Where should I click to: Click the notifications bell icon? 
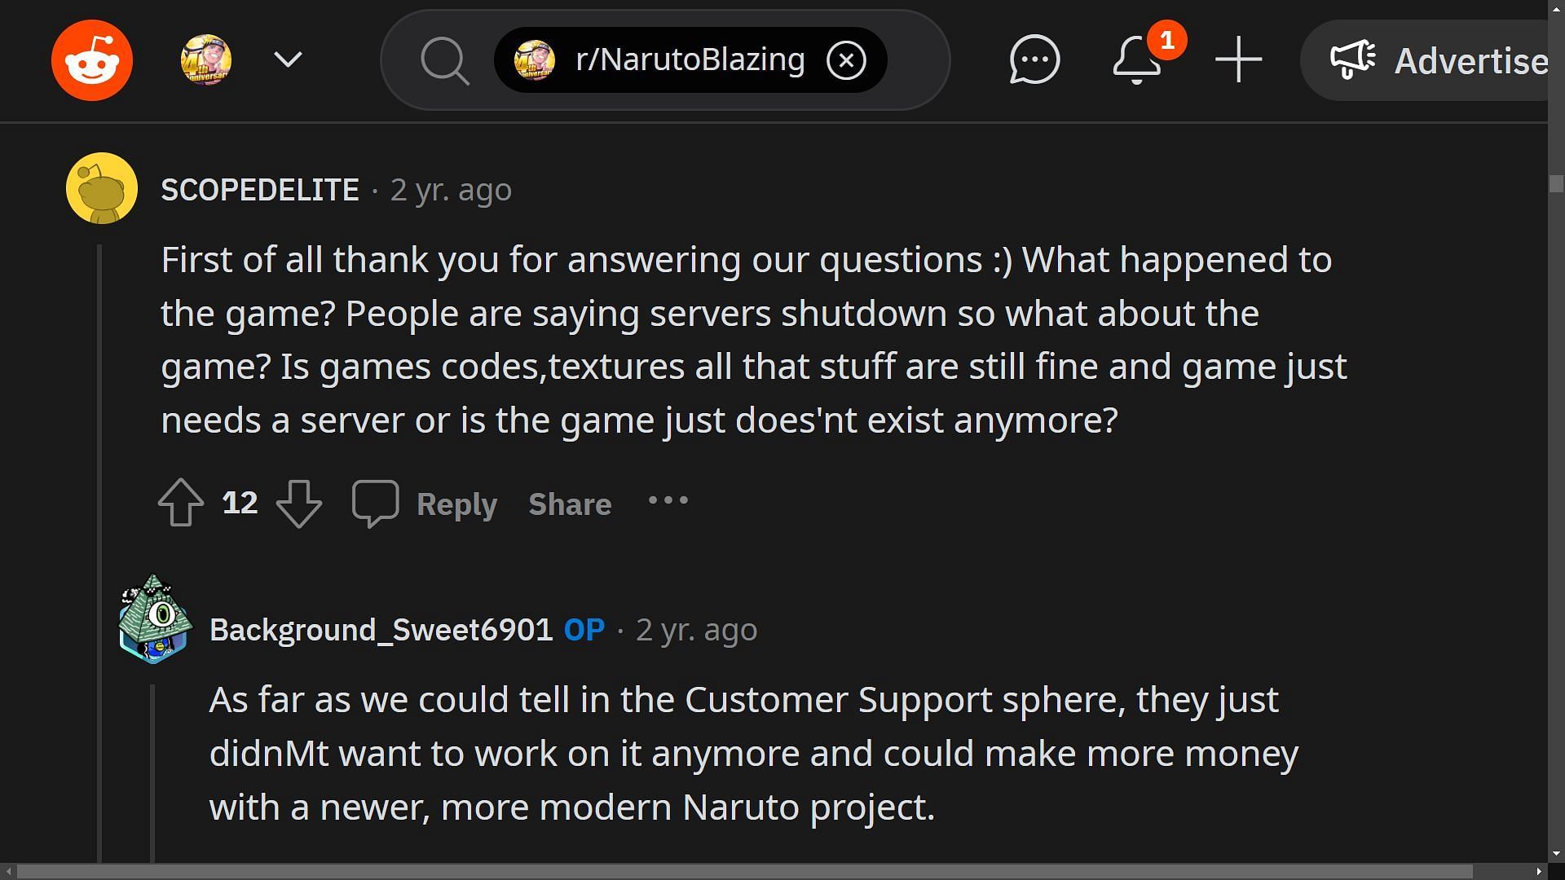click(1137, 60)
